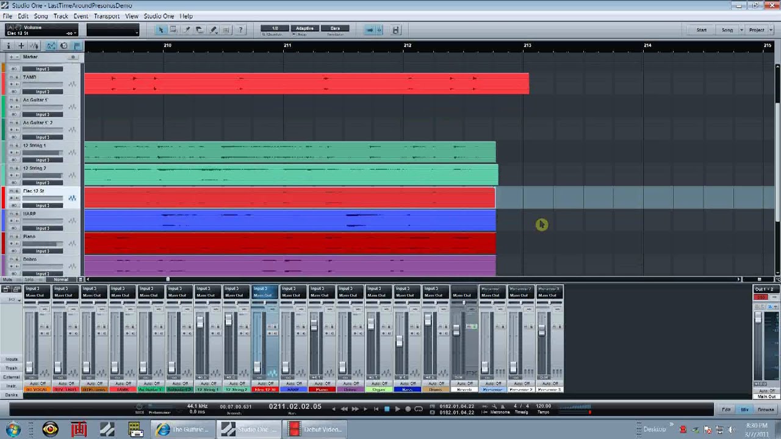Viewport: 781px width, 439px height.
Task: Click the play button in transport
Action: point(397,409)
